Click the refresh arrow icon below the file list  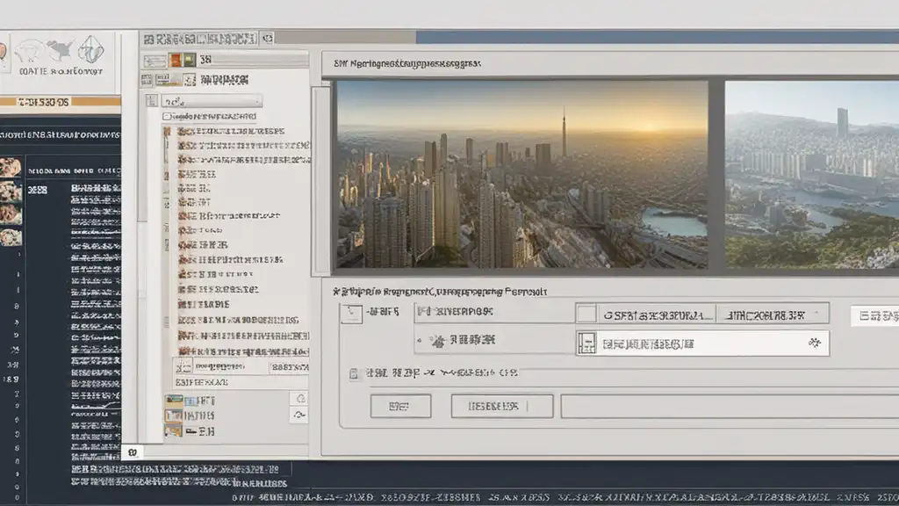[299, 415]
